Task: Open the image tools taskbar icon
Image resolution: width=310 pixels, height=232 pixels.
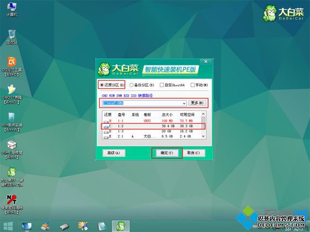Action: pyautogui.click(x=83, y=226)
